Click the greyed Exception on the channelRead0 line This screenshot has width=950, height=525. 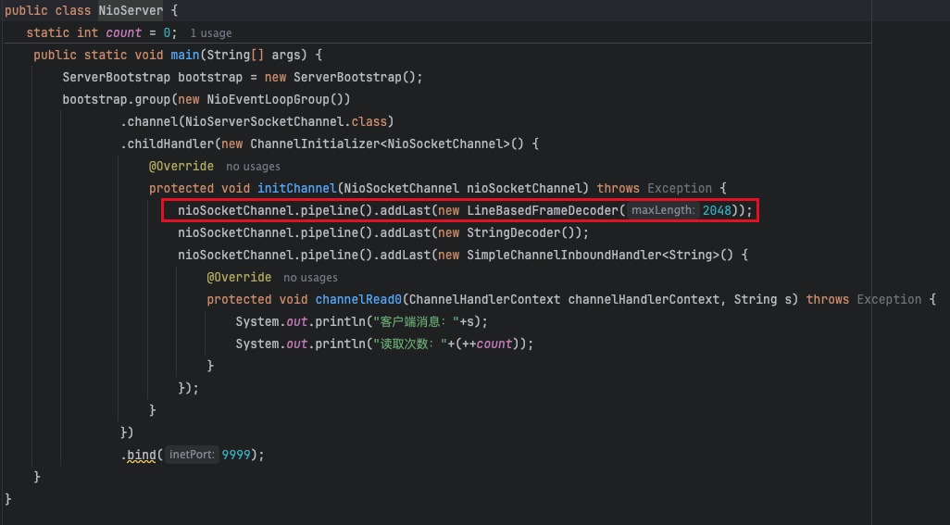click(x=889, y=299)
